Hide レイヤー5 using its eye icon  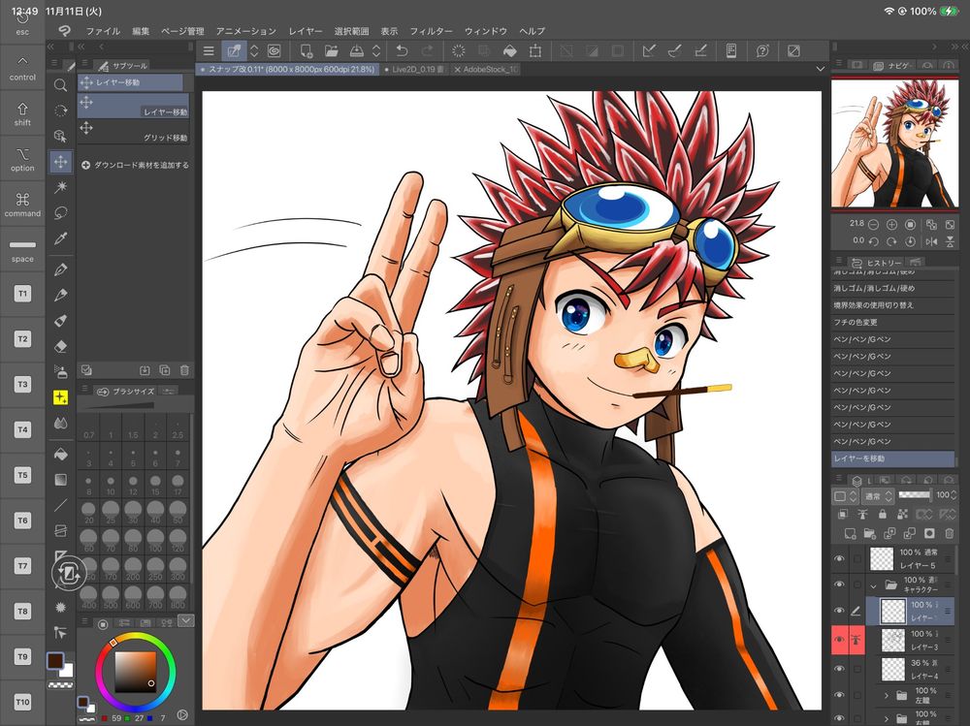pos(840,558)
